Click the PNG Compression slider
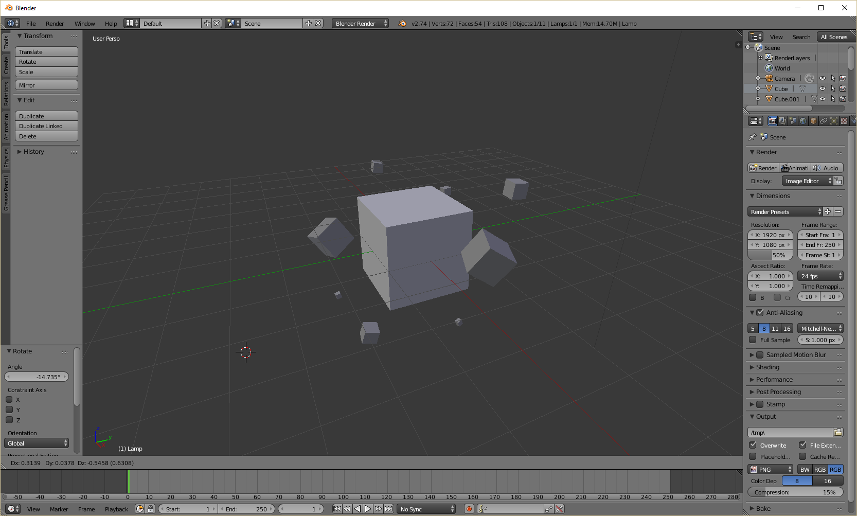Screen dimensions: 857x516 (x=795, y=492)
